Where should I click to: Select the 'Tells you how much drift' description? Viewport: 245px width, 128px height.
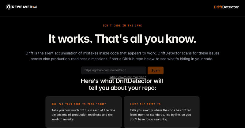(x=83, y=115)
